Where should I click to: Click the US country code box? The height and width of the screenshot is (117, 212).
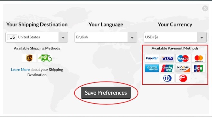12,37
